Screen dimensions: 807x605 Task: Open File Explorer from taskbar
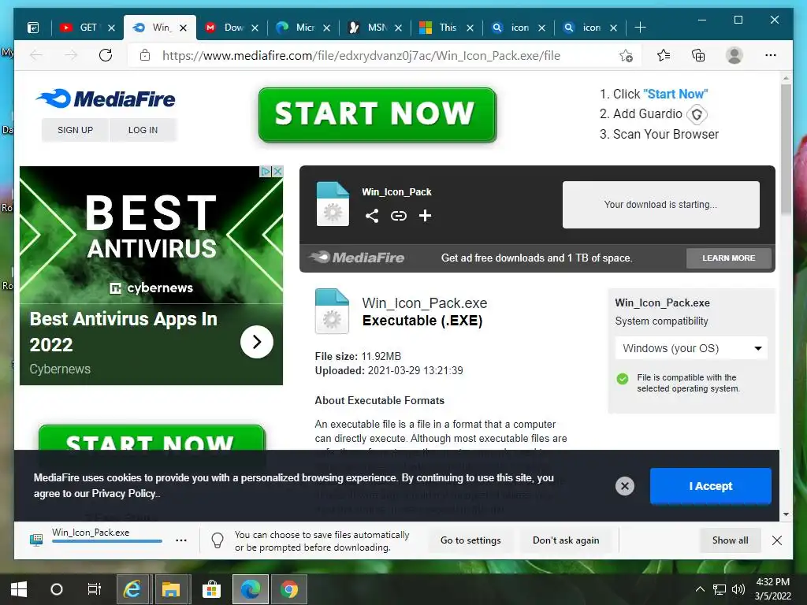pyautogui.click(x=171, y=589)
